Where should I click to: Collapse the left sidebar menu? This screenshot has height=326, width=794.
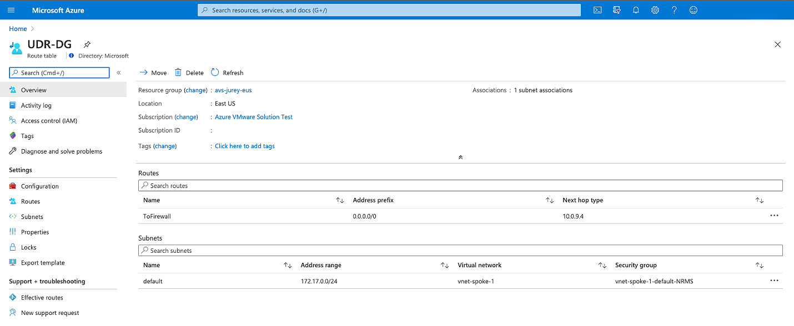tap(119, 73)
